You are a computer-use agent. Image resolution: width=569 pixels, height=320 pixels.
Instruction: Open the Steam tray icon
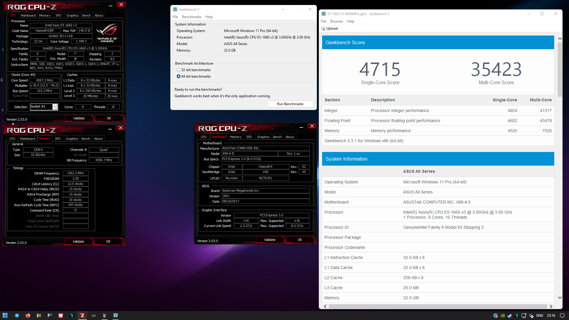coord(510,316)
